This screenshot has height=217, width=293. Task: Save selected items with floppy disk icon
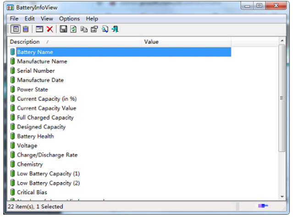(x=63, y=29)
